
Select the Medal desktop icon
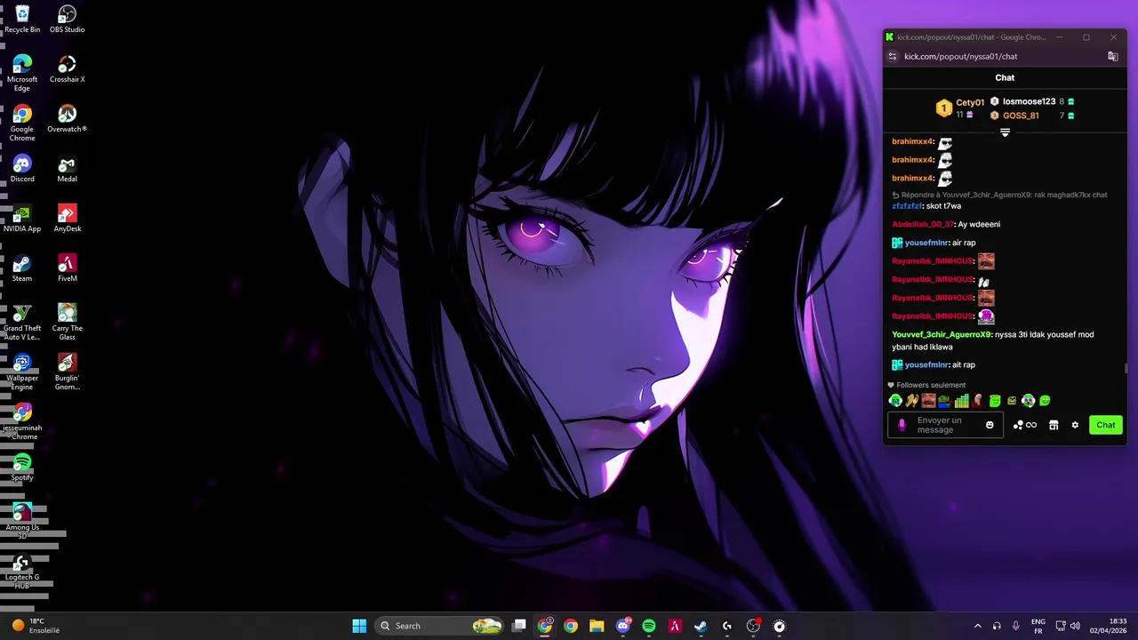coord(67,168)
